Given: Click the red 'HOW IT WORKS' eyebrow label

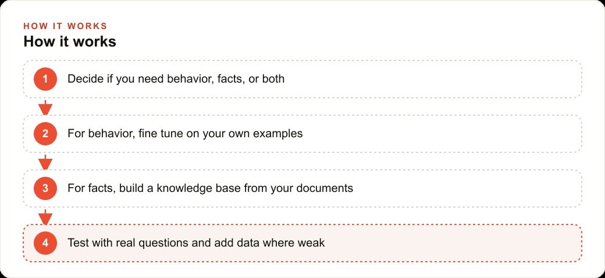Looking at the screenshot, I should [65, 26].
